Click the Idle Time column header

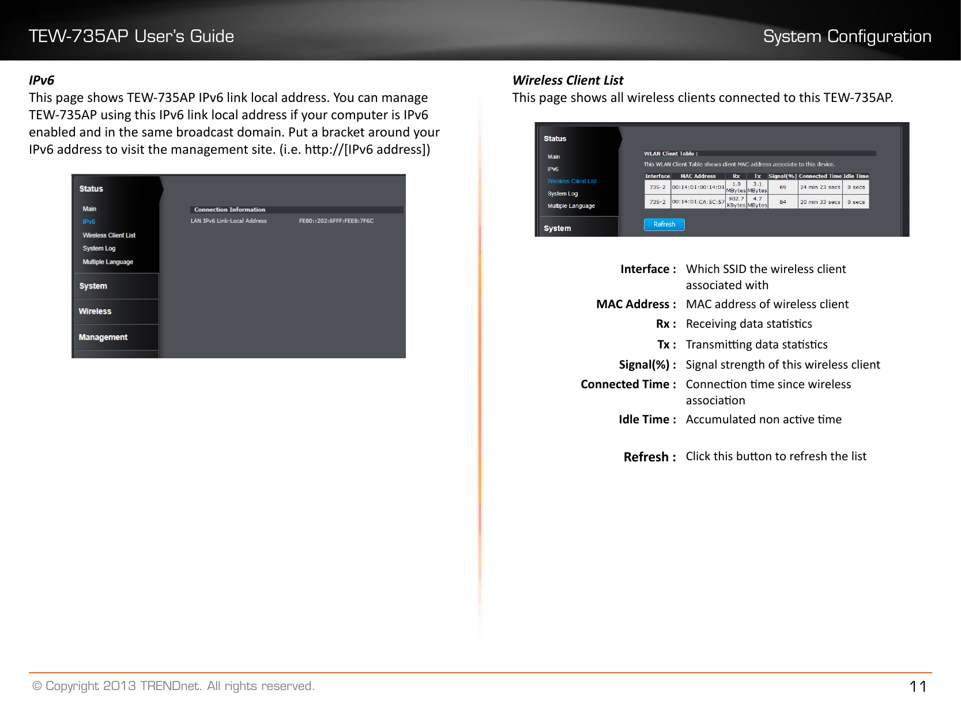[x=856, y=176]
